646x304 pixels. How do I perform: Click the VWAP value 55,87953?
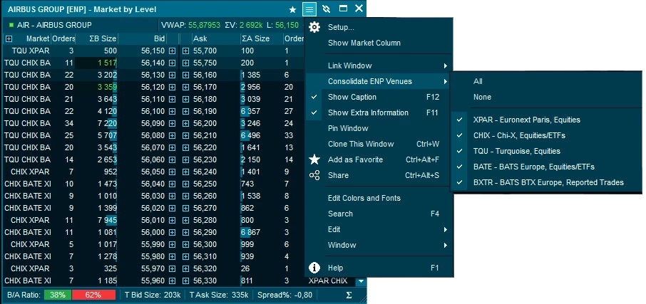coord(205,25)
